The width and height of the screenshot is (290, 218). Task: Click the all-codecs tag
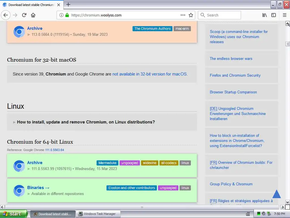click(169, 163)
